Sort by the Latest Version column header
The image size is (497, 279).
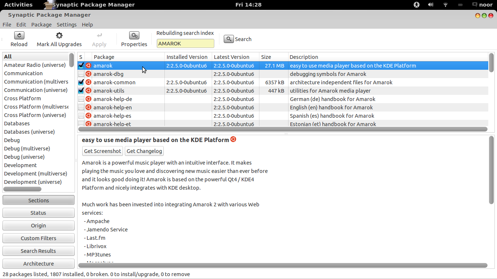click(x=236, y=57)
